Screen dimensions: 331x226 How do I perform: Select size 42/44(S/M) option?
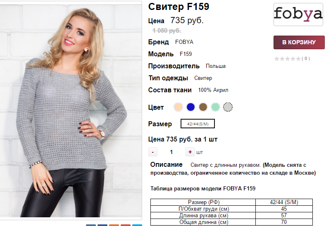tap(198, 124)
